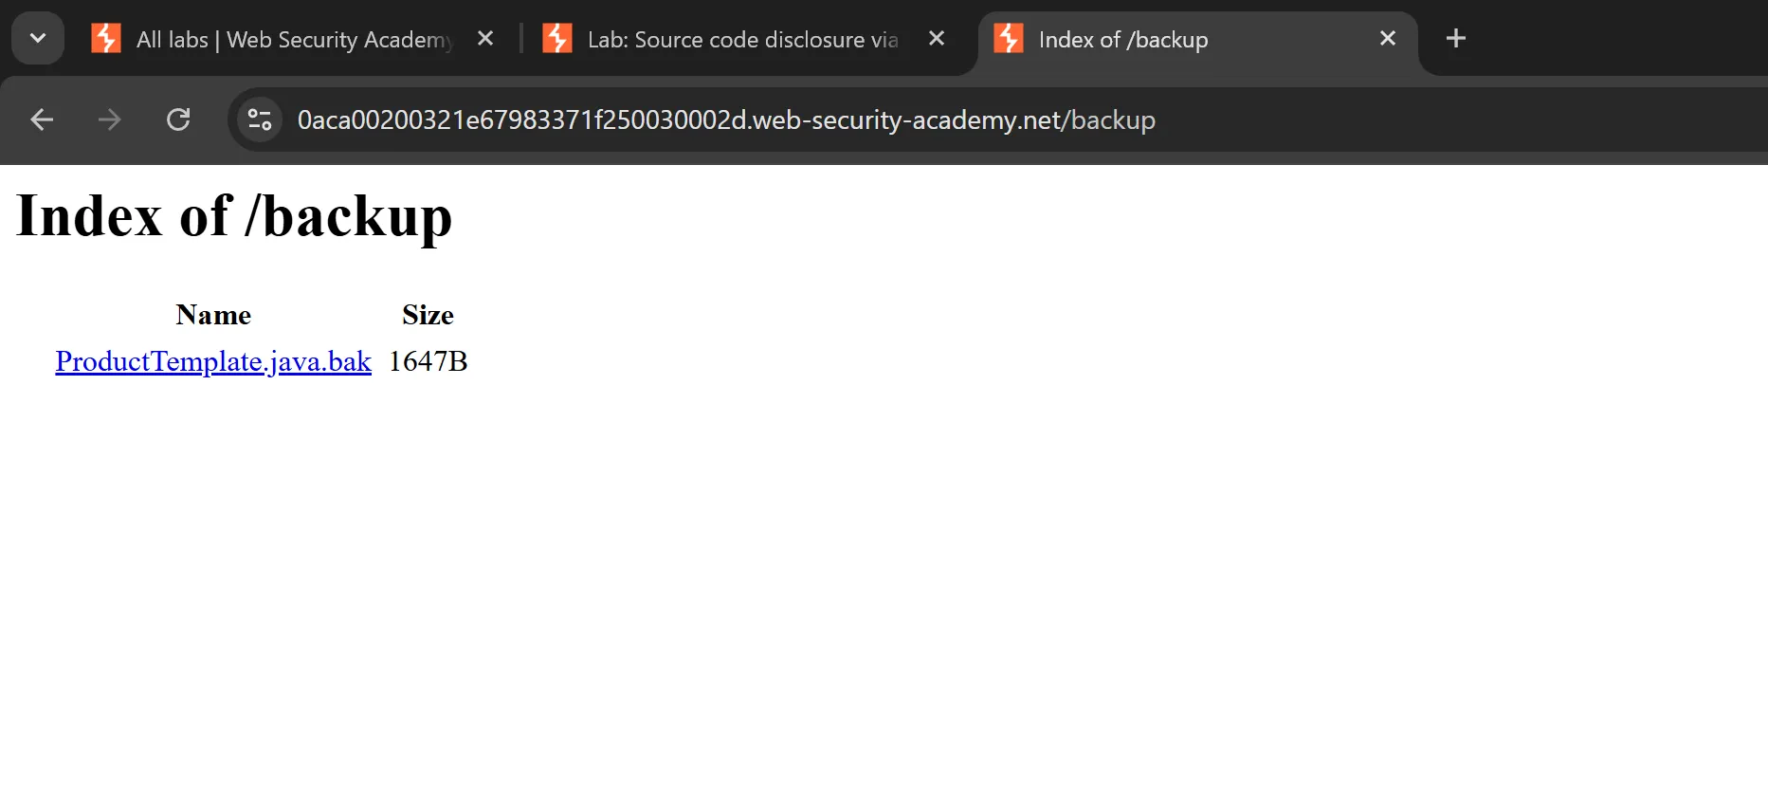Reload the current page

[x=178, y=119]
